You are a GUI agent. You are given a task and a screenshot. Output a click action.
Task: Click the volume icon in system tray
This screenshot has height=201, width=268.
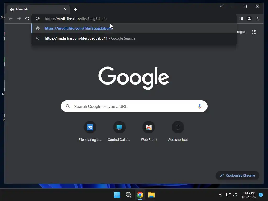[235, 195]
